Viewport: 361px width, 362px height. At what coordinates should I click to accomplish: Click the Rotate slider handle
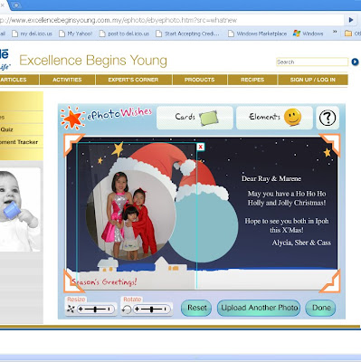click(152, 310)
